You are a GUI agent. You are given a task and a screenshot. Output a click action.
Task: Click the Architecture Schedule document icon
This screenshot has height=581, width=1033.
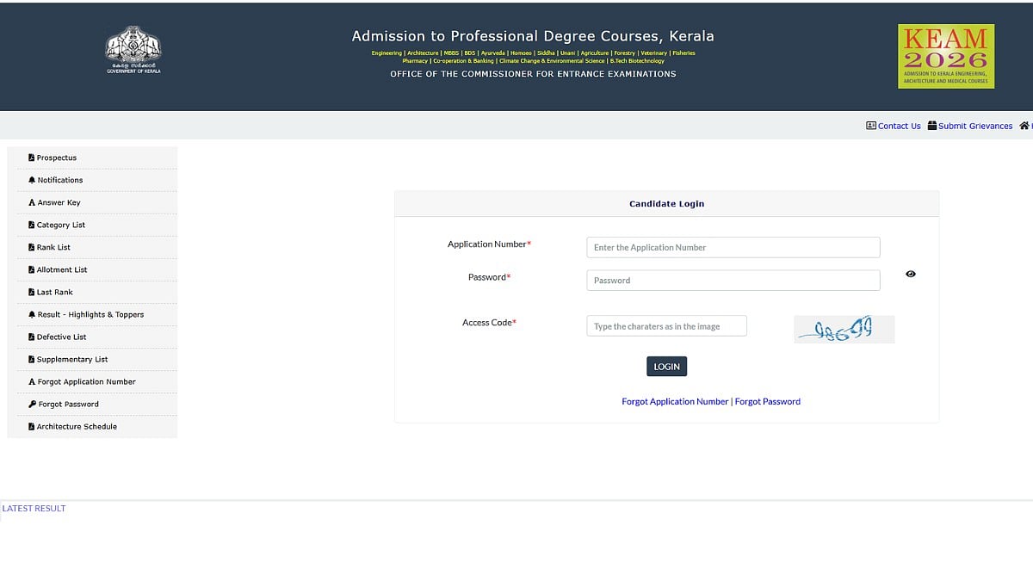[x=32, y=426]
